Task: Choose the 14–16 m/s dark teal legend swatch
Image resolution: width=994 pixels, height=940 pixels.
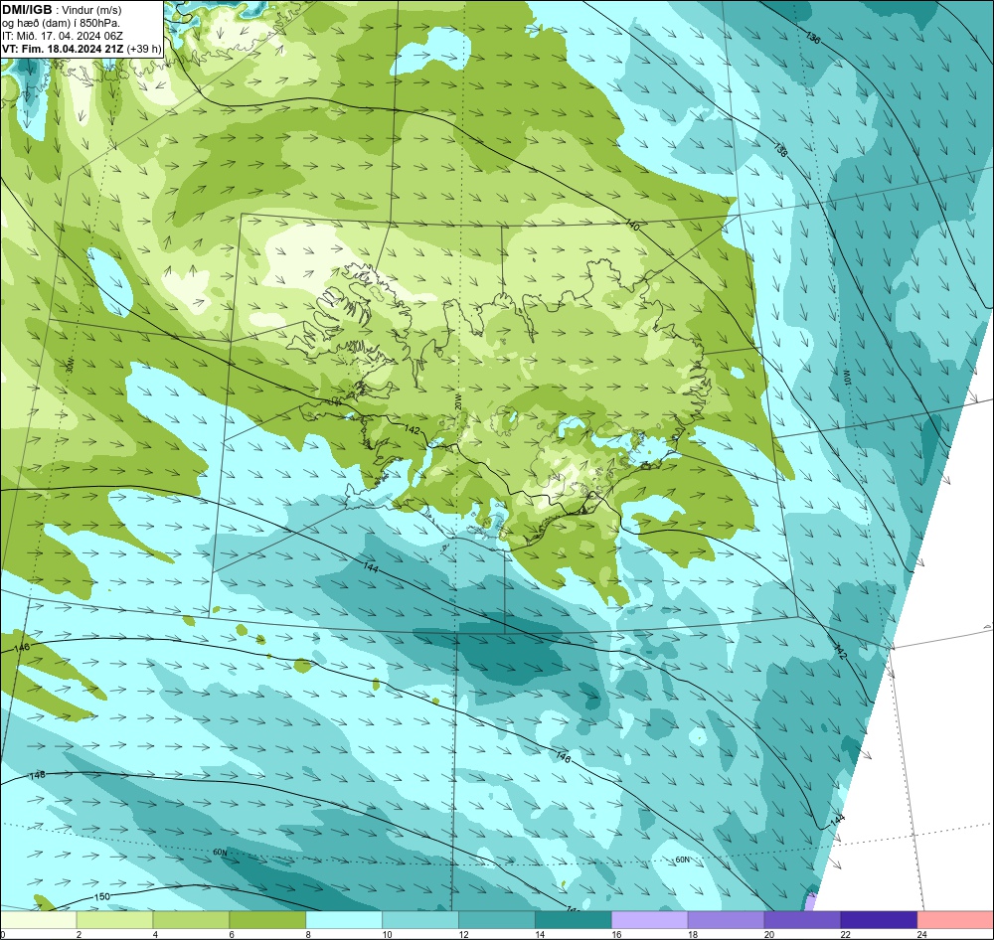Action: tap(574, 920)
